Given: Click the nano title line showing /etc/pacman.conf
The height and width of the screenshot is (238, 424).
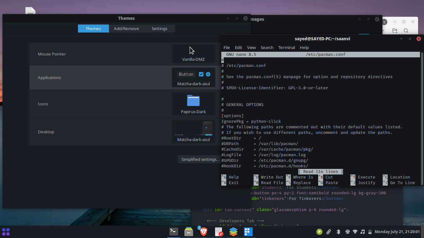Looking at the screenshot, I should (x=320, y=55).
